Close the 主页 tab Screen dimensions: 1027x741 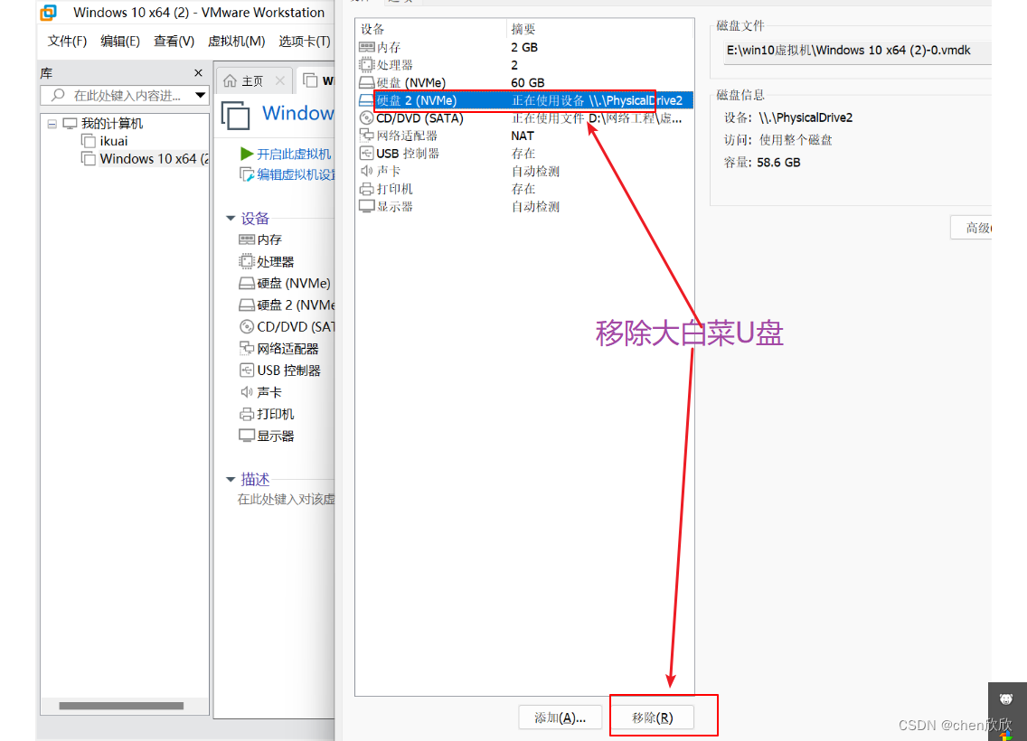coord(279,80)
